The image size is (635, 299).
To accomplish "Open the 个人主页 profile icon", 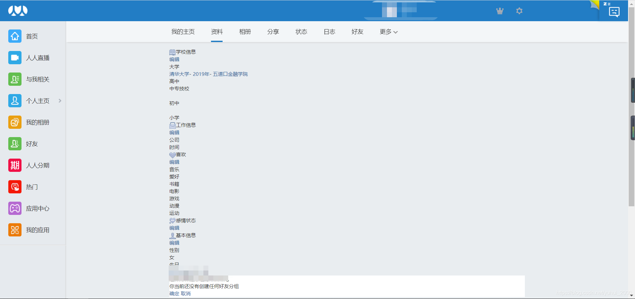I will pyautogui.click(x=15, y=101).
